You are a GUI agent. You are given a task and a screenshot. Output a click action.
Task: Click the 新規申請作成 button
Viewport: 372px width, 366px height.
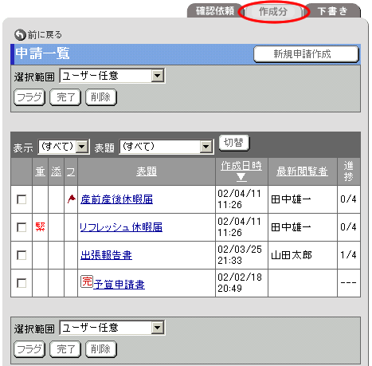click(306, 54)
